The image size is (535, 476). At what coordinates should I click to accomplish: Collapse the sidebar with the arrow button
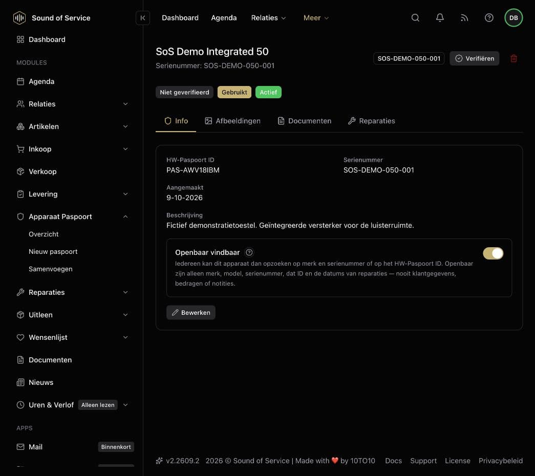(143, 18)
